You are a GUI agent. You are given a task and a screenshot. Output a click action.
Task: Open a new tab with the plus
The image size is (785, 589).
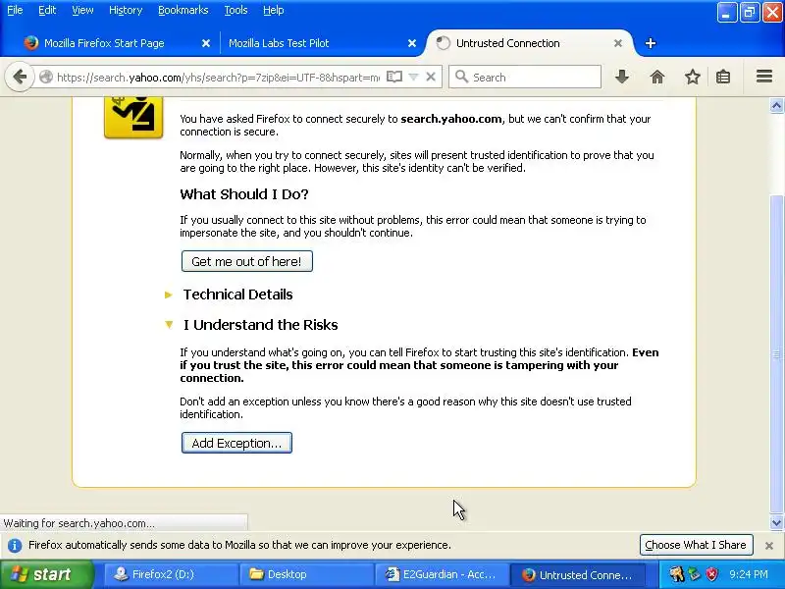651,43
